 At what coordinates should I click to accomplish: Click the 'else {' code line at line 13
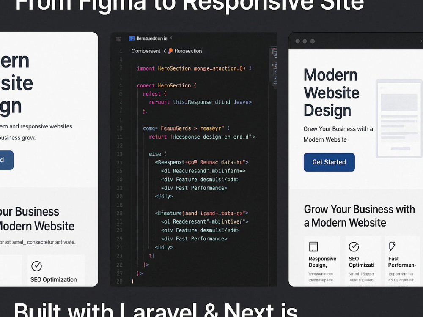(157, 154)
